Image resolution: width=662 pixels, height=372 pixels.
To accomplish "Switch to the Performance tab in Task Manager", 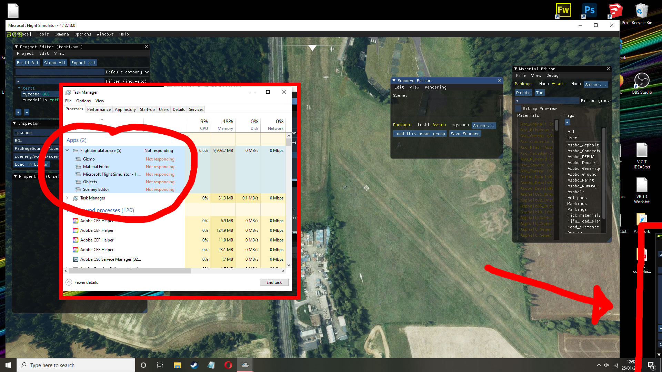I will [x=99, y=109].
